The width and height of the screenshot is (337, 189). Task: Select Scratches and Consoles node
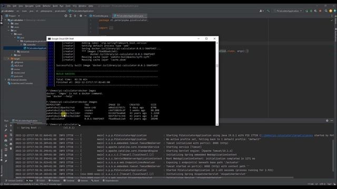click(20, 83)
